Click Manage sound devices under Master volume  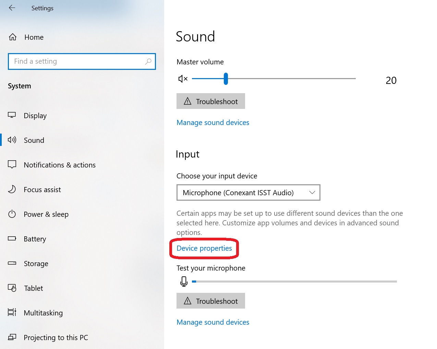(x=213, y=122)
